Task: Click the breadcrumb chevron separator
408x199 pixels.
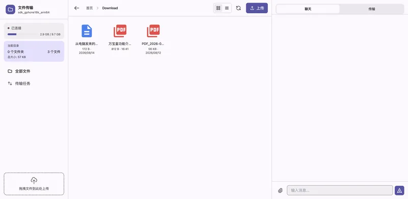Action: (x=97, y=8)
